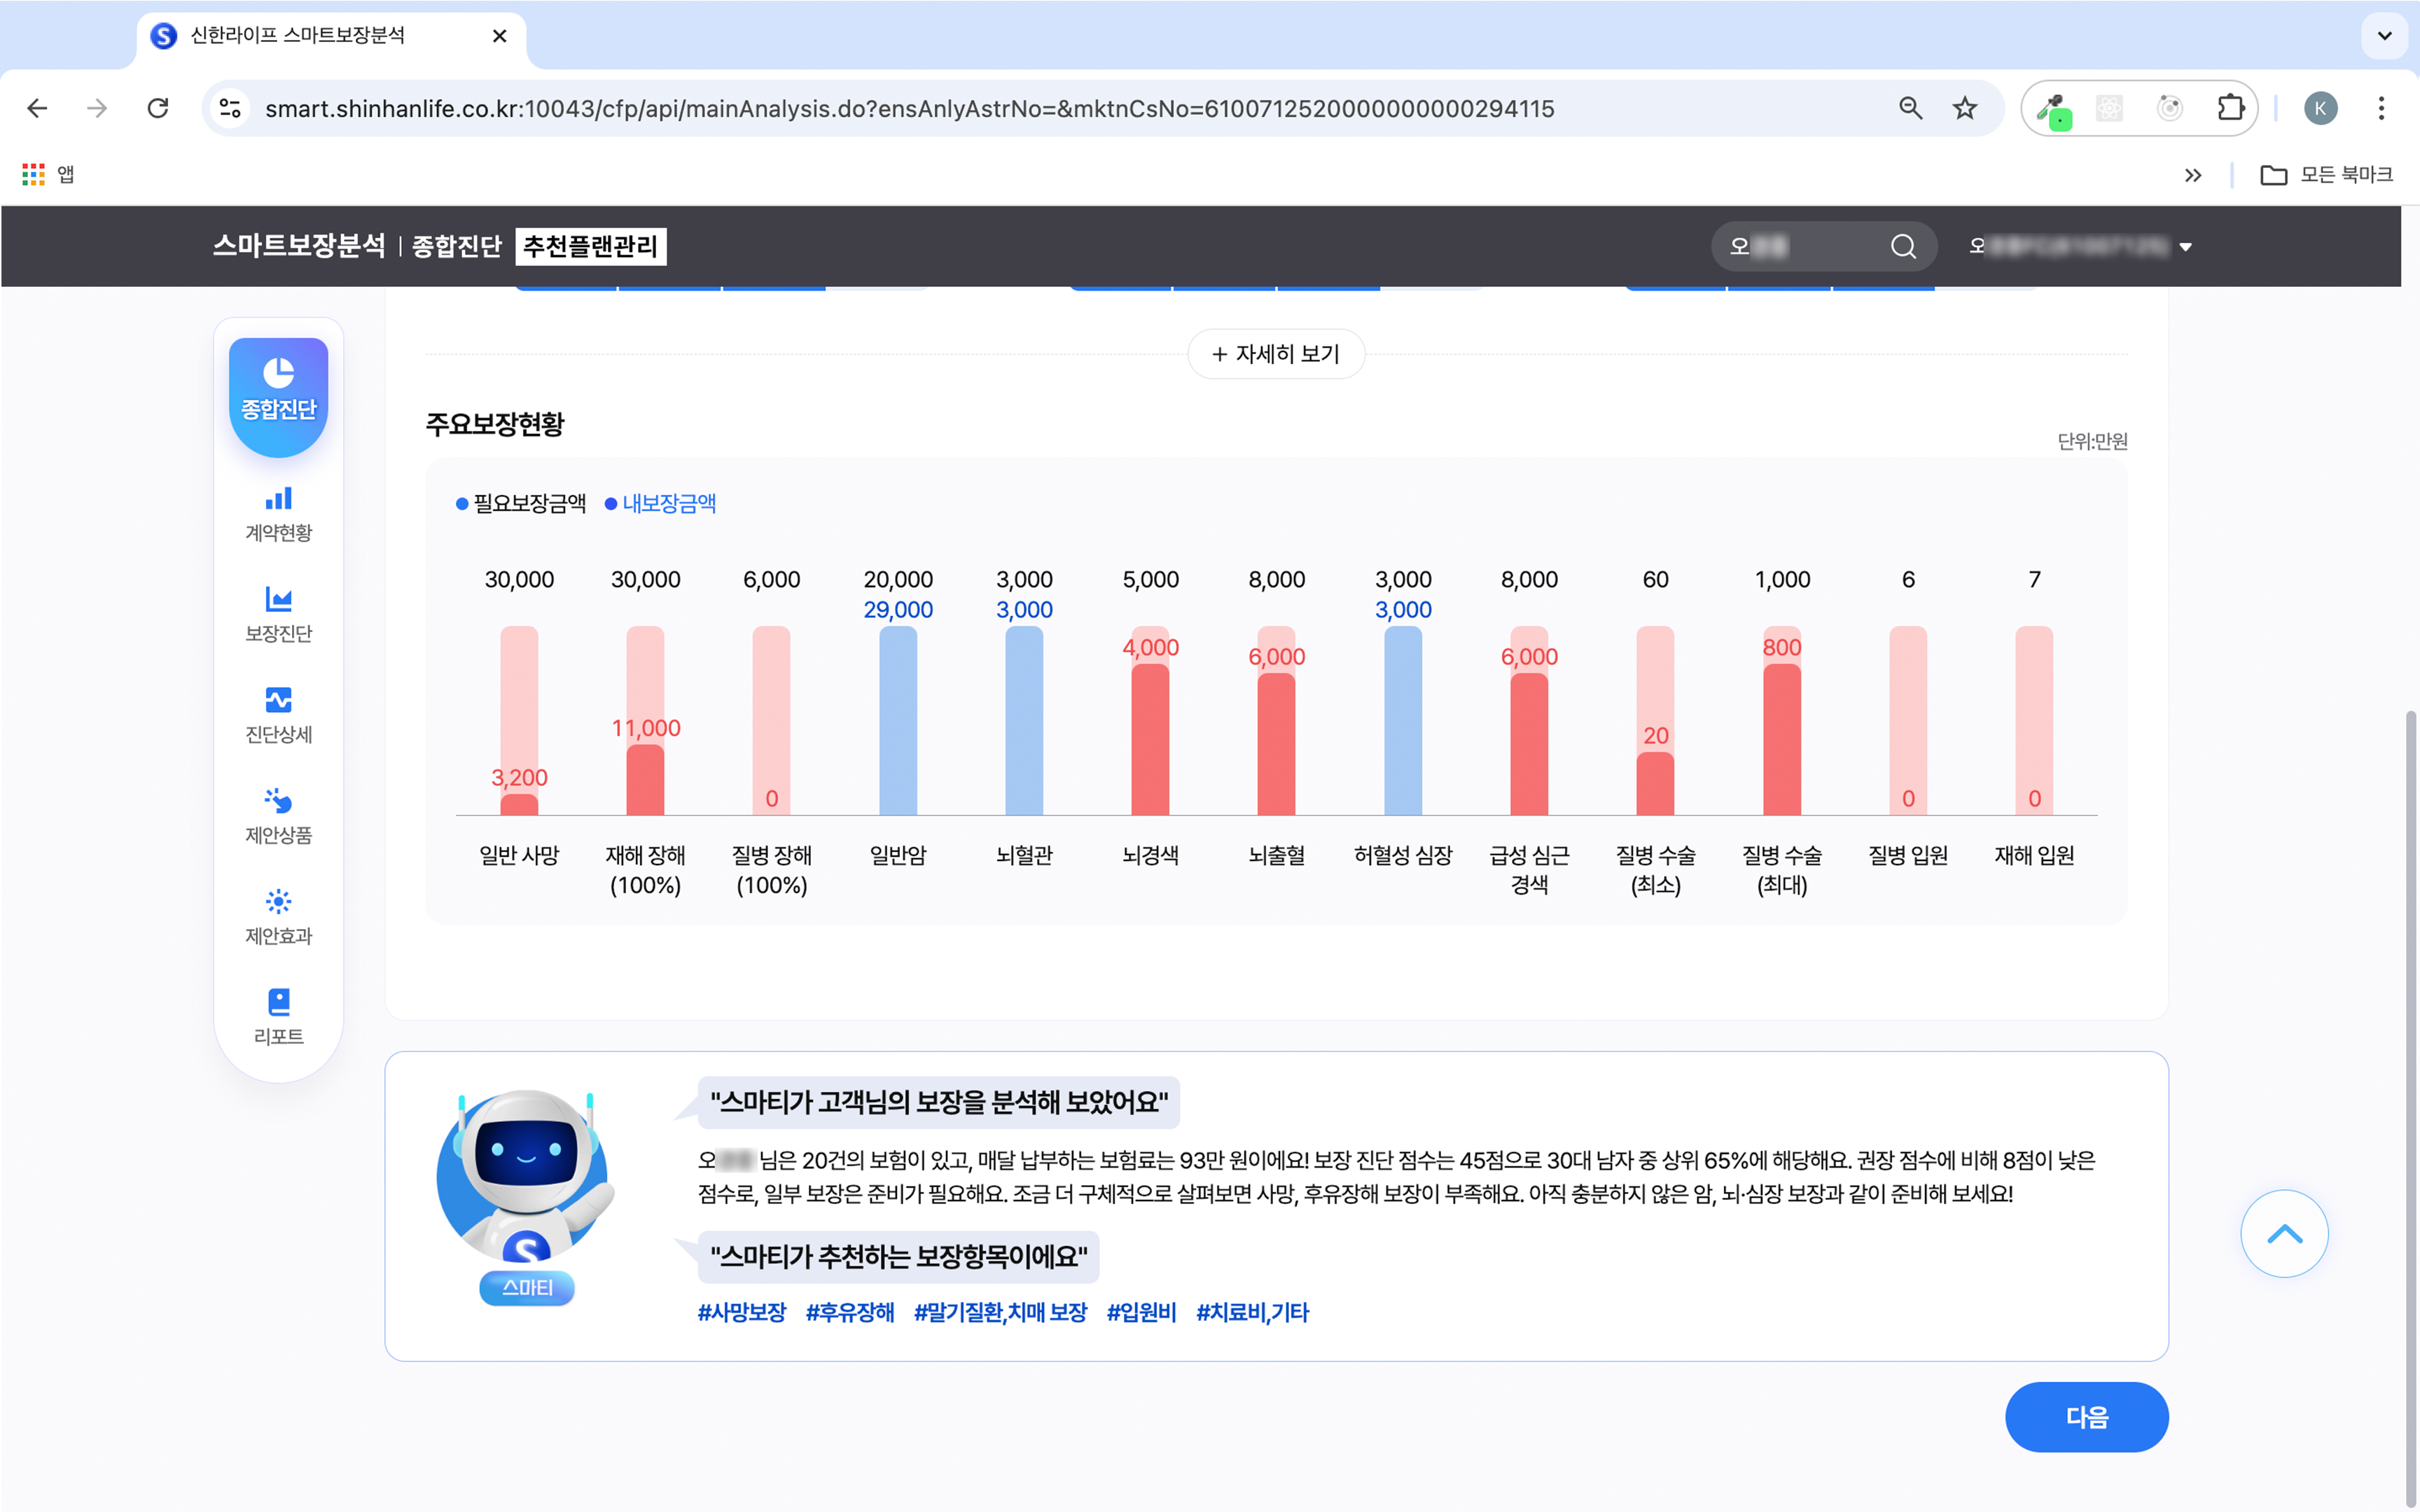Click the #사망보장 hashtag link
The image size is (2420, 1512).
742,1312
